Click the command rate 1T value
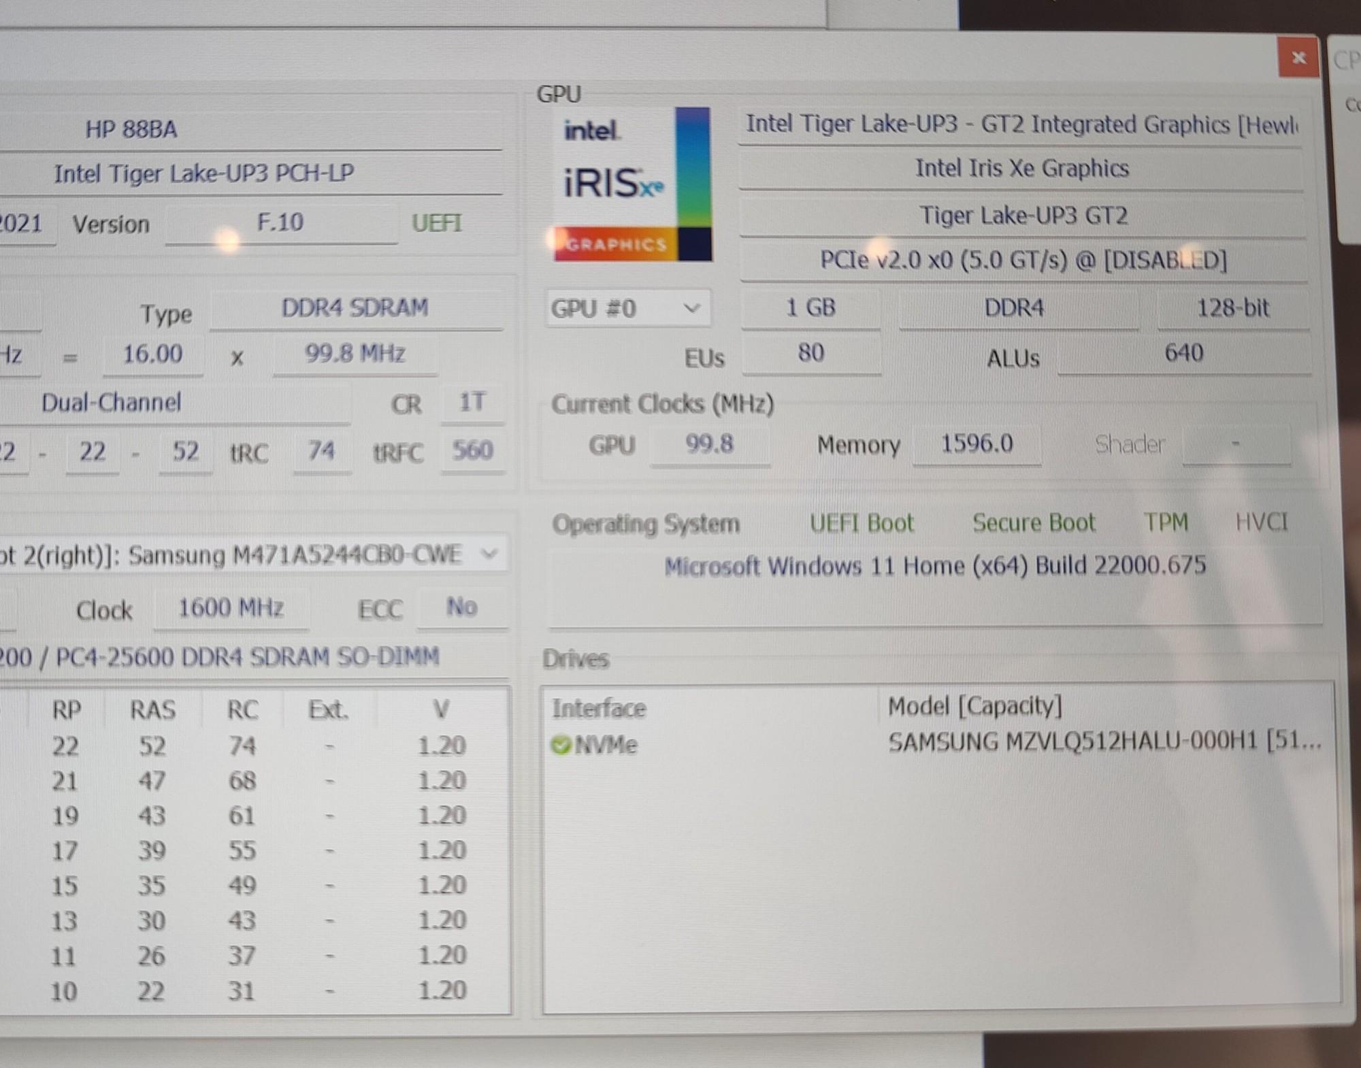Image resolution: width=1361 pixels, height=1068 pixels. pos(472,403)
